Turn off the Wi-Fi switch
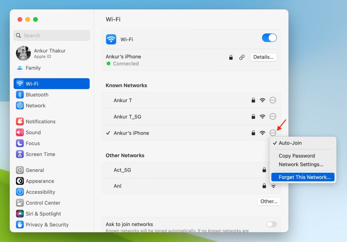Viewport: 347px width, 242px height. pos(269,38)
